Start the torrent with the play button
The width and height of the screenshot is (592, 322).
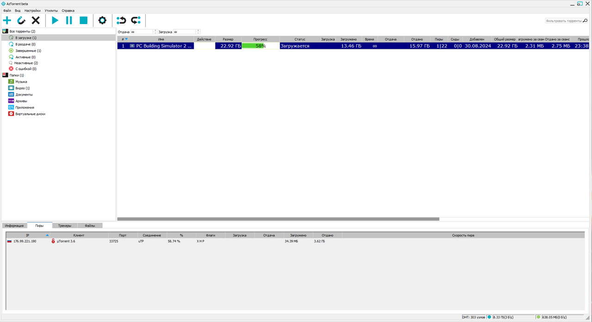pyautogui.click(x=55, y=20)
